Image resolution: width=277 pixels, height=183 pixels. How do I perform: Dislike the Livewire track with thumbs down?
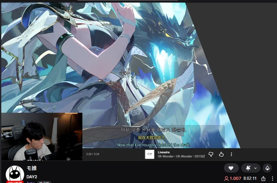click(211, 154)
